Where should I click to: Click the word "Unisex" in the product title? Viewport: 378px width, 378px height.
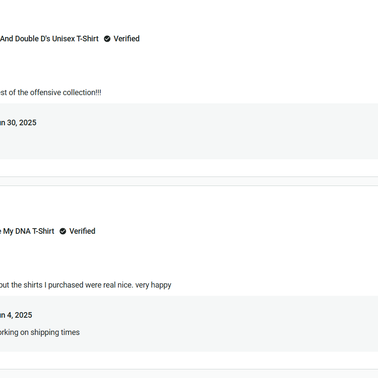coord(65,39)
